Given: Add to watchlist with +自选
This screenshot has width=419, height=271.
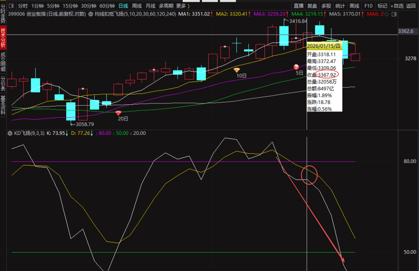Looking at the screenshot, I should pyautogui.click(x=396, y=6).
